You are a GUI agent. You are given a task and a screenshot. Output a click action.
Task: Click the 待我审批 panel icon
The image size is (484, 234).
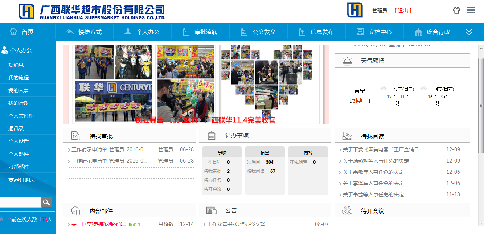[75, 136]
